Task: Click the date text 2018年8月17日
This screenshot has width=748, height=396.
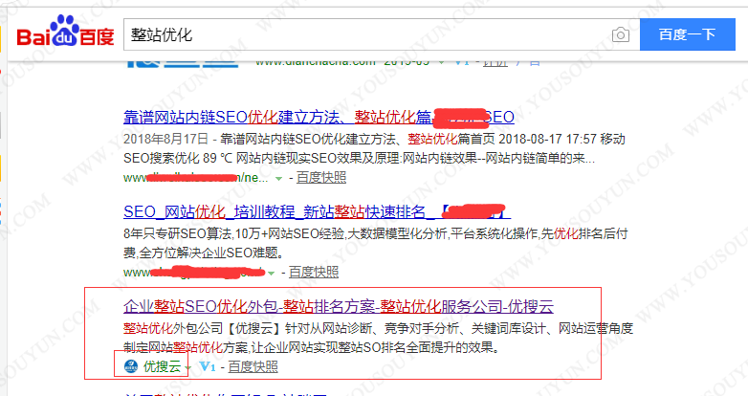Action: click(165, 139)
